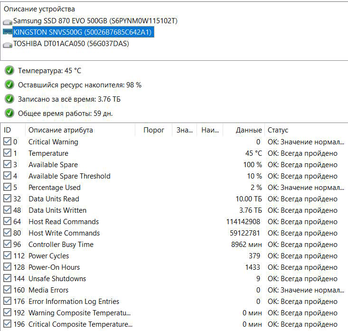Click the Critical Composite Temperature... attribute name
Screen dimensions: 348x331
click(x=81, y=324)
